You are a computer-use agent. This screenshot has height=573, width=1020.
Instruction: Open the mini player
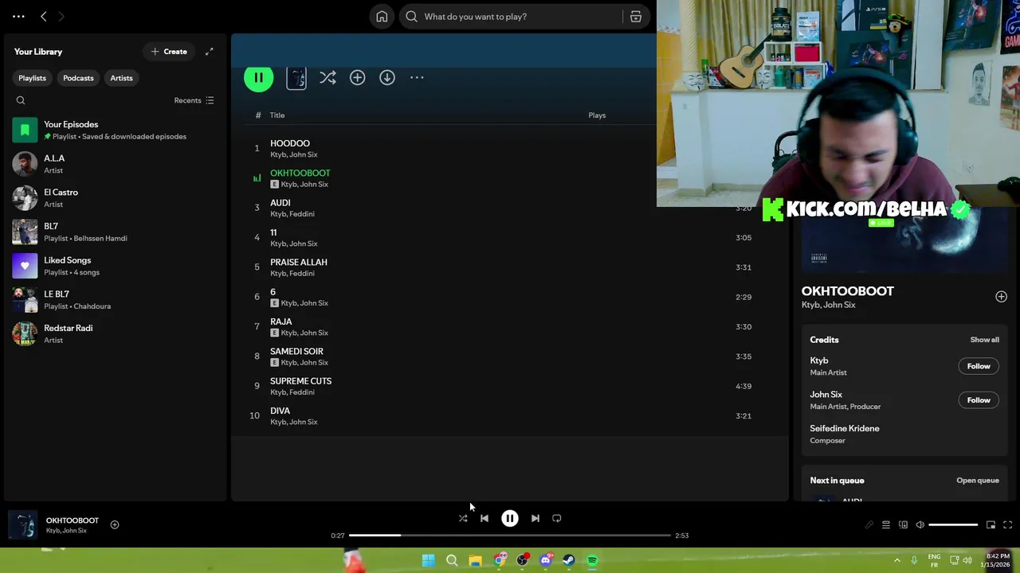tap(991, 525)
